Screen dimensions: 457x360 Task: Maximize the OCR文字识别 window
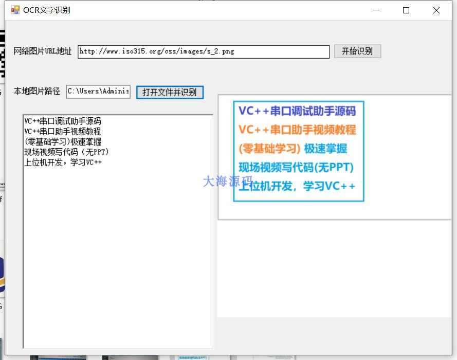406,10
